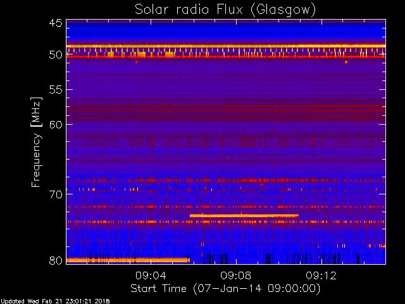Click the 60 frequency tick label
Viewport: 405px width, 304px height.
coord(56,125)
